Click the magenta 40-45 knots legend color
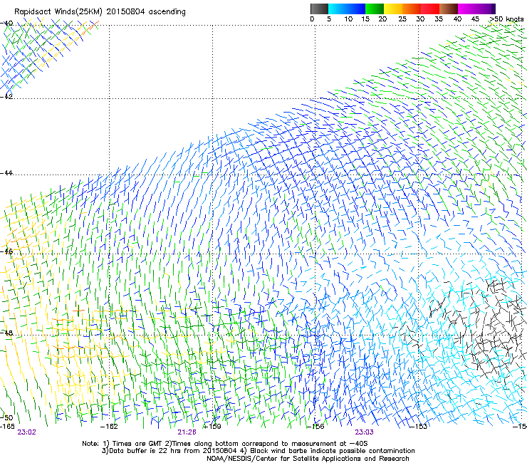Viewport: 527px width, 463px height. click(x=467, y=9)
